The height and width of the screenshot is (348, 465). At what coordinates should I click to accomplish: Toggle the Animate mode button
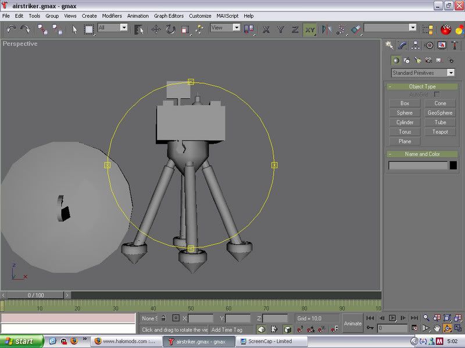[x=353, y=324]
